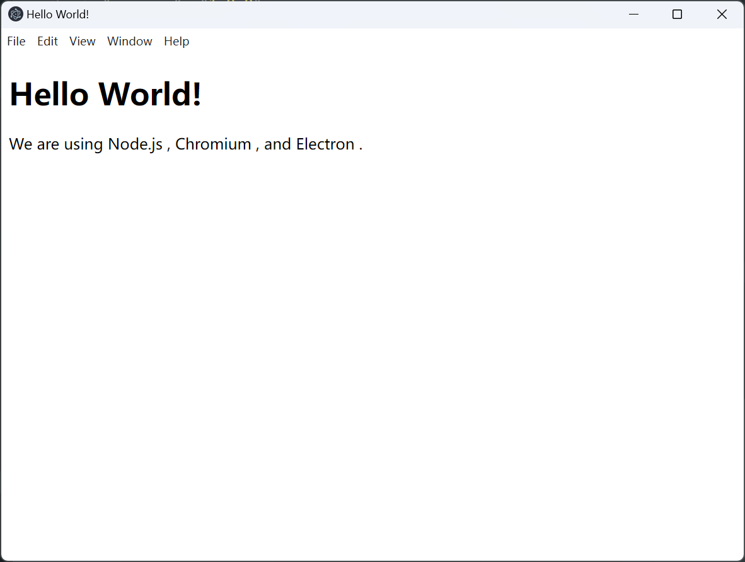Click the blank page area below the paragraph

(x=372, y=347)
